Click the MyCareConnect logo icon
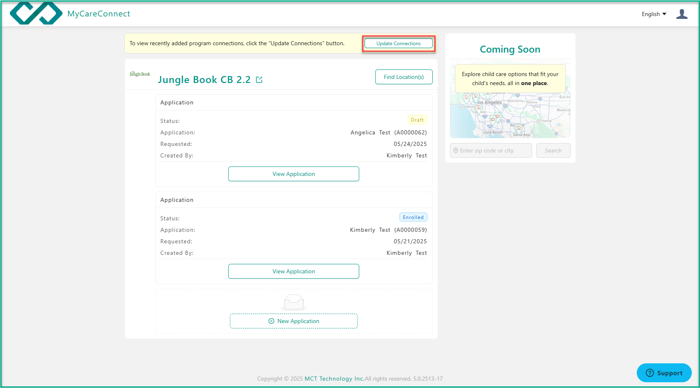 tap(36, 13)
